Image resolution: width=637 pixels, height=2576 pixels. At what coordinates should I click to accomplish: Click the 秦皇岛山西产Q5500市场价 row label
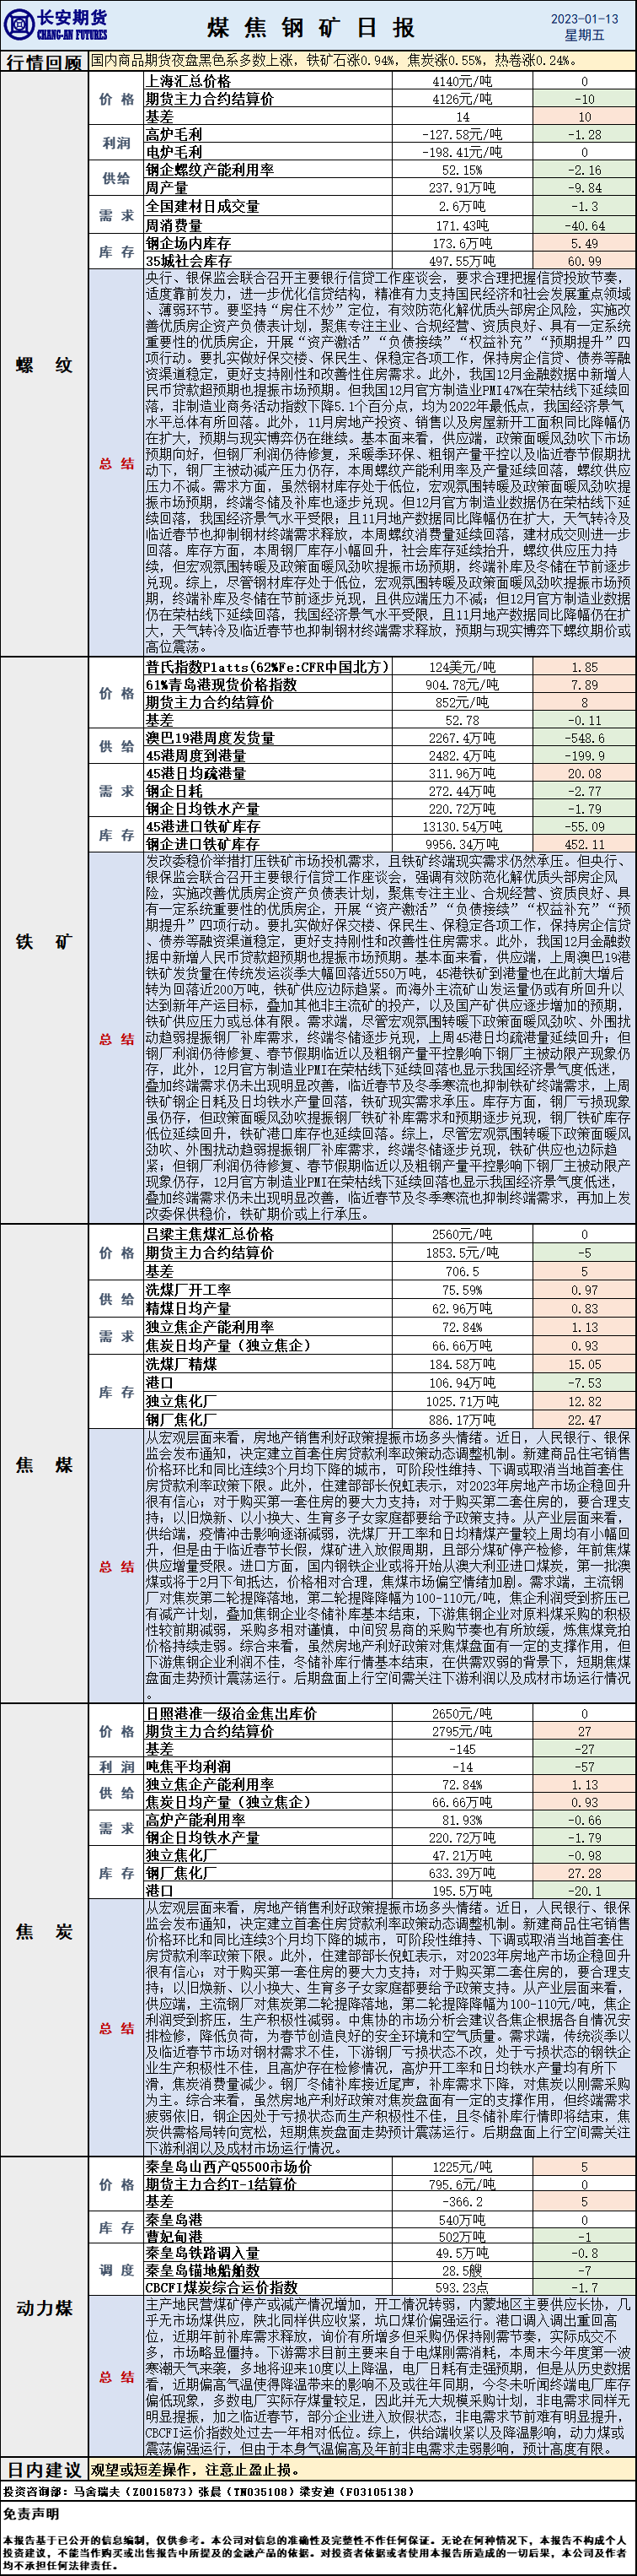coord(228,2166)
